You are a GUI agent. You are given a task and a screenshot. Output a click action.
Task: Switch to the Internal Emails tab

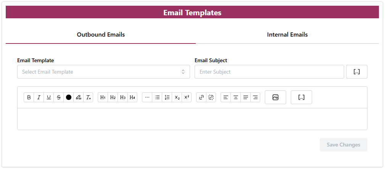tap(287, 35)
